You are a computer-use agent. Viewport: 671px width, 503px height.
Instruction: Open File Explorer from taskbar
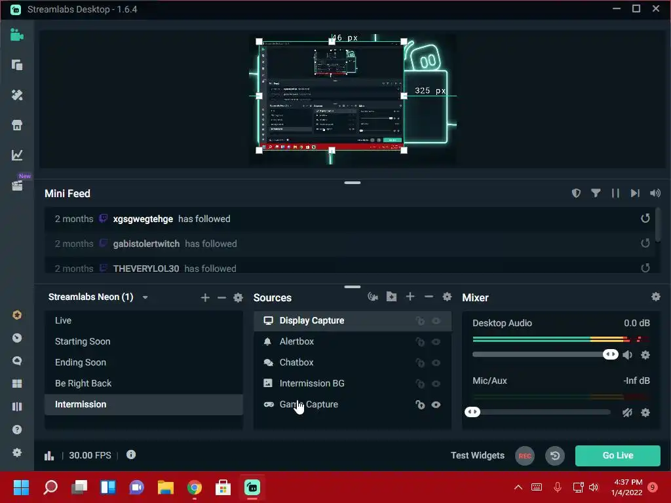click(166, 487)
